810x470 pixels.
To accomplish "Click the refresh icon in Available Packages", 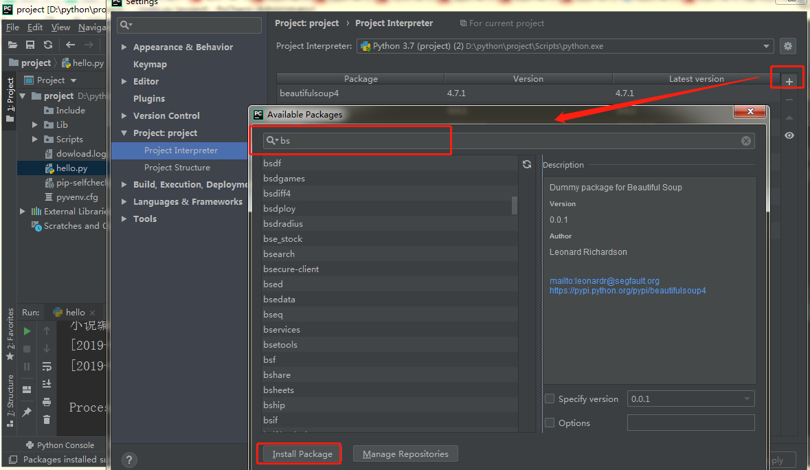I will tap(527, 164).
